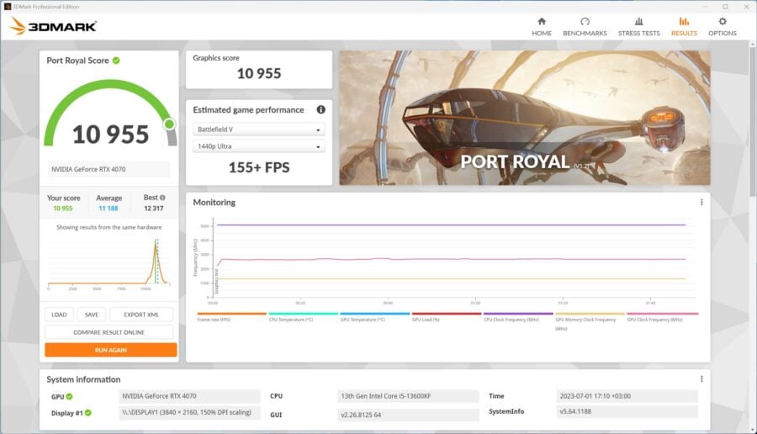The width and height of the screenshot is (757, 434).
Task: Click the vertical scrollbar on the right
Action: tap(752, 120)
